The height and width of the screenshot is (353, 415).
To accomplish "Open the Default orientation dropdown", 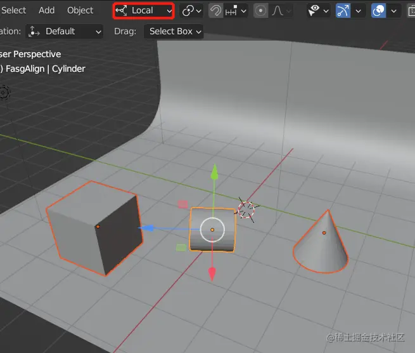I will point(65,32).
